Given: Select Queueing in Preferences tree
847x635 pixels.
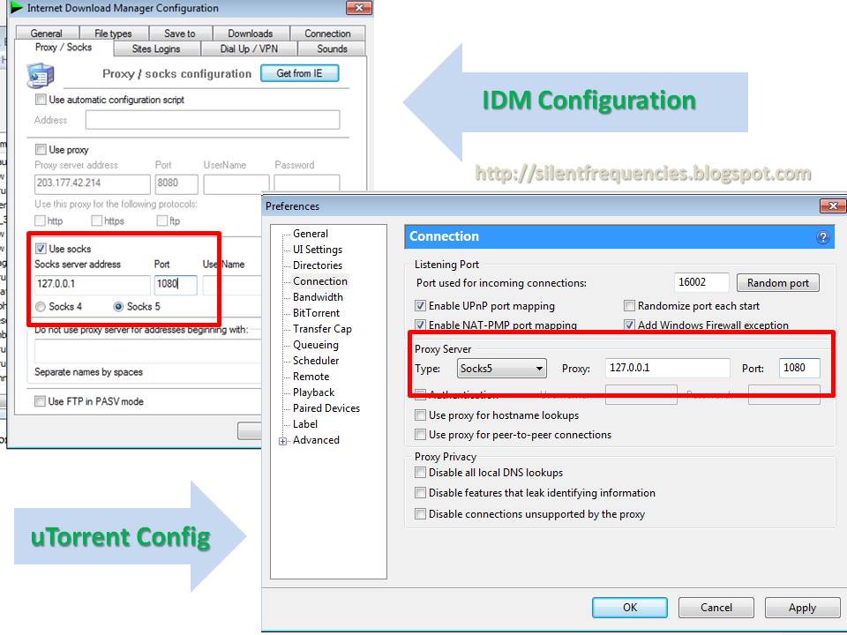Looking at the screenshot, I should [x=316, y=345].
